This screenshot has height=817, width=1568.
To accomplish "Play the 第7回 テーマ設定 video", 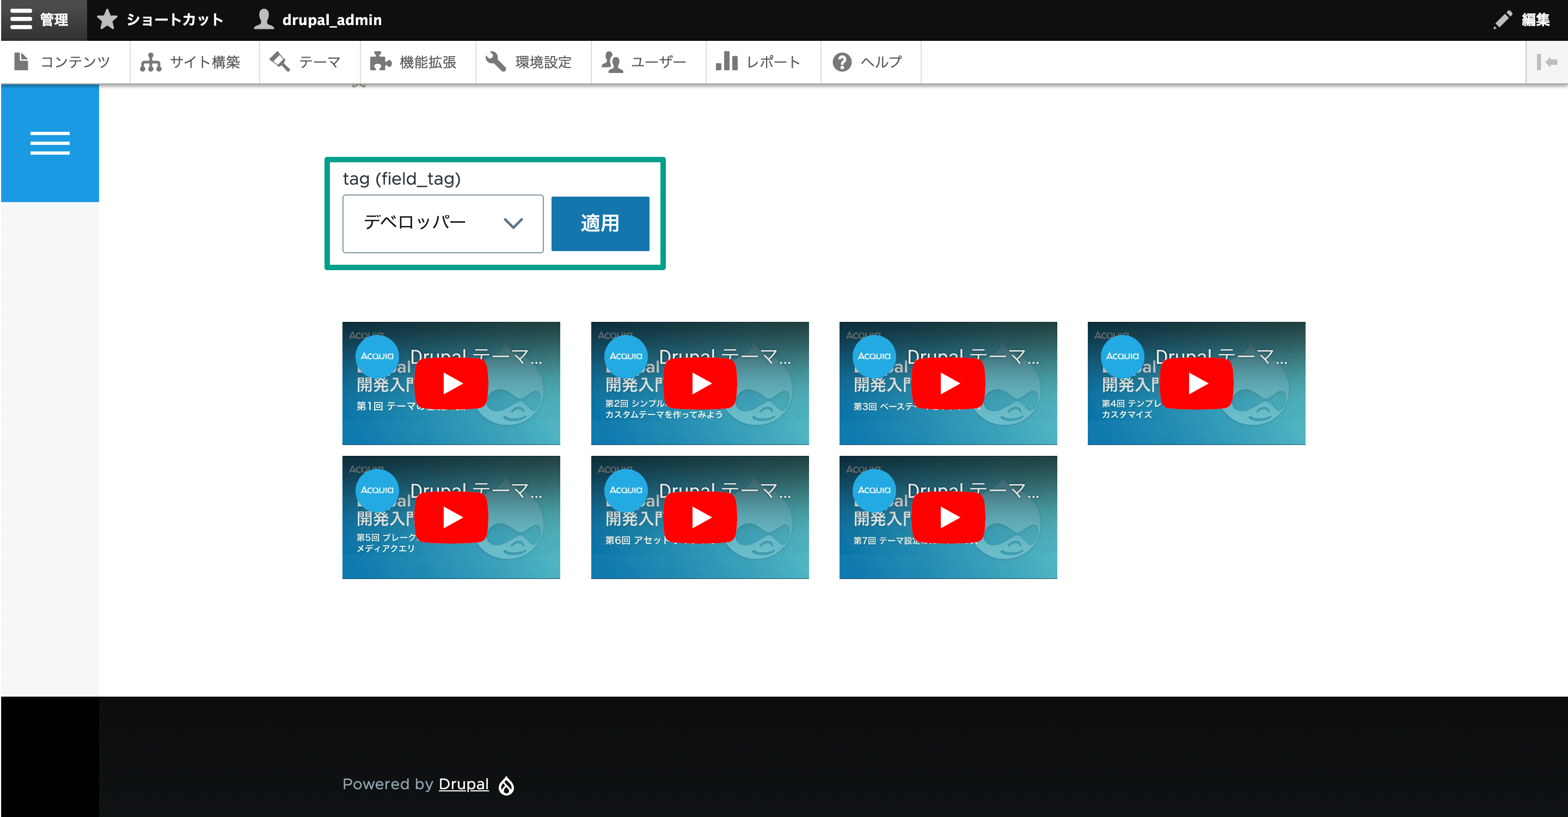I will pos(949,517).
